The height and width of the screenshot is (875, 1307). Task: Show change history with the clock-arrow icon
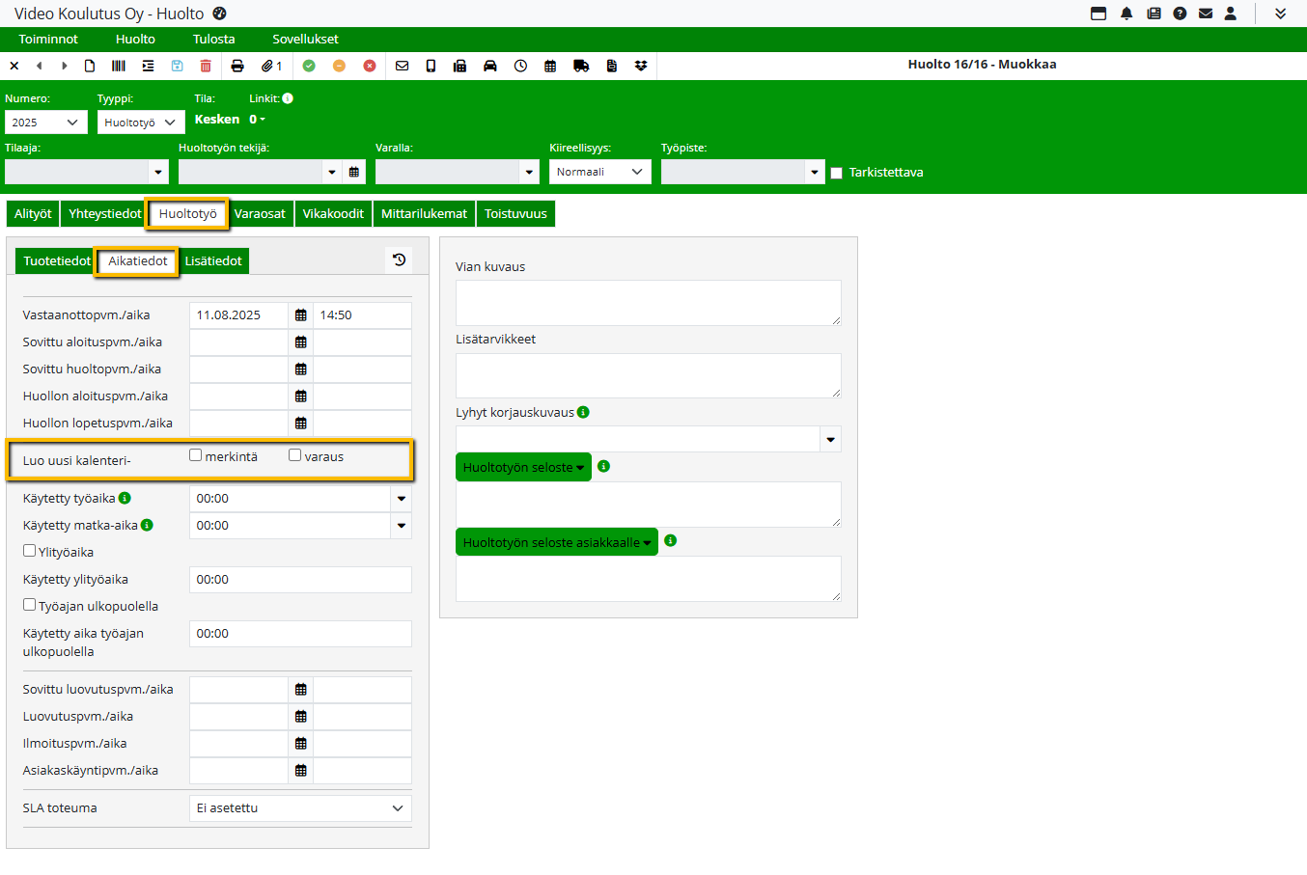coord(399,260)
